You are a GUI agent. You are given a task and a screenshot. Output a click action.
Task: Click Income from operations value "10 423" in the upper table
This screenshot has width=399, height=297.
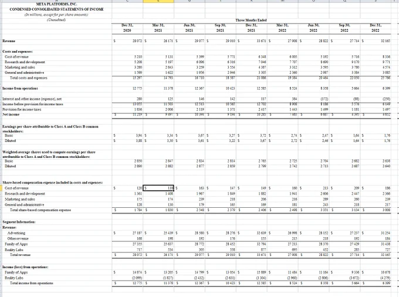(x=230, y=88)
